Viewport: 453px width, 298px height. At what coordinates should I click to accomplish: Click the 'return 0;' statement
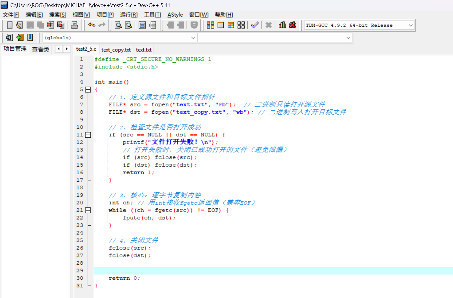pyautogui.click(x=124, y=278)
